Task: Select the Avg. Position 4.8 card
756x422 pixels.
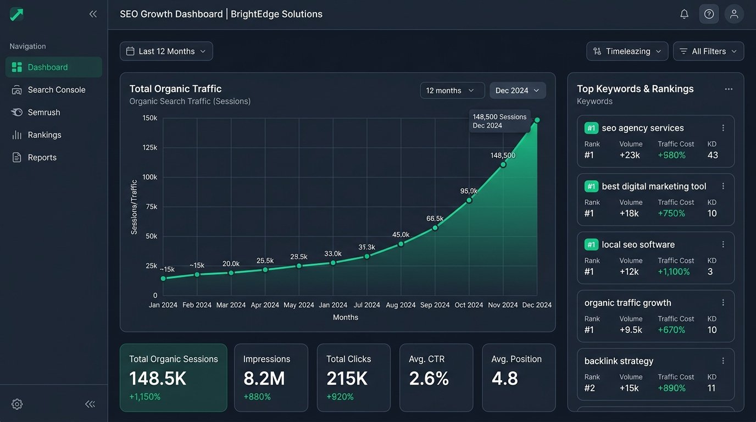Action: [519, 378]
